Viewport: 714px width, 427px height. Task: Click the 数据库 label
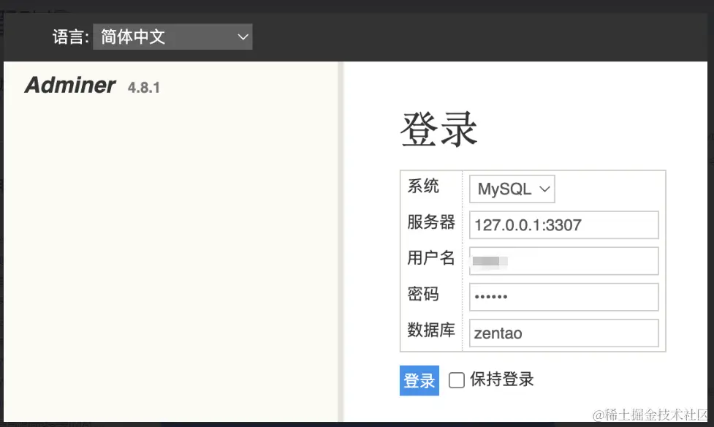[430, 330]
